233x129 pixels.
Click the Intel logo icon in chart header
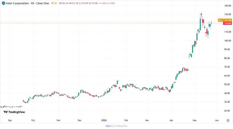[x=3, y=3]
